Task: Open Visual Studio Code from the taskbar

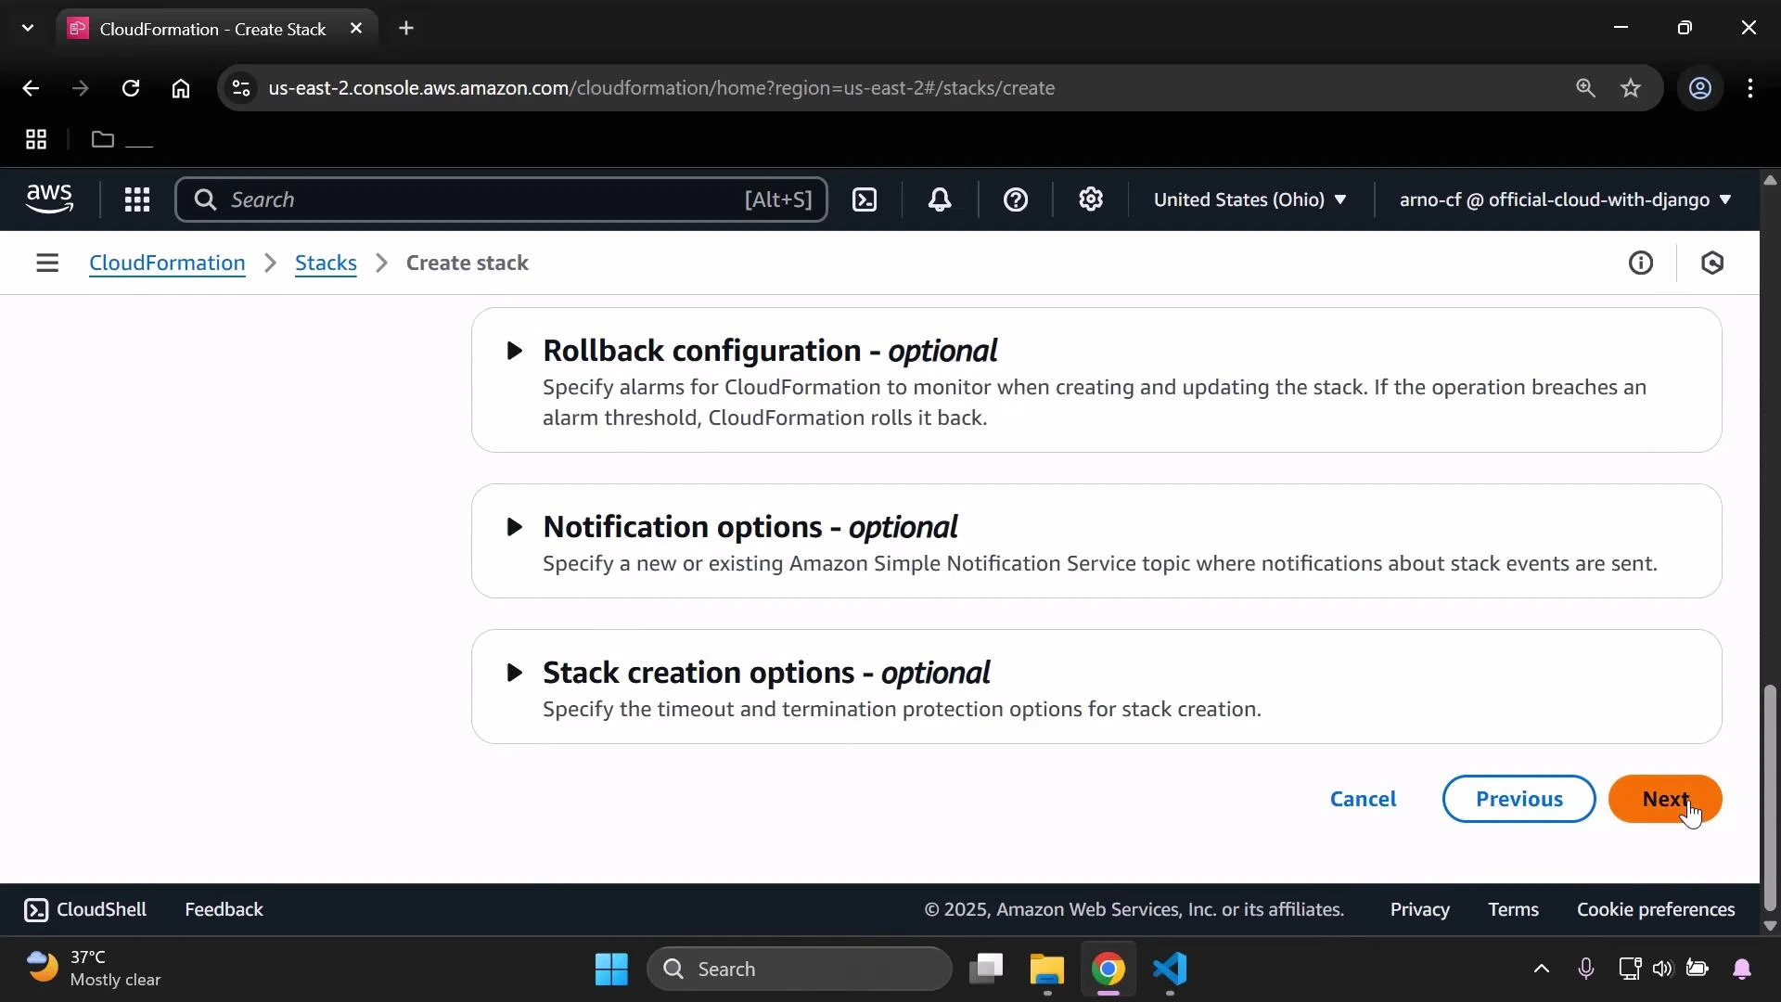Action: click(1171, 970)
